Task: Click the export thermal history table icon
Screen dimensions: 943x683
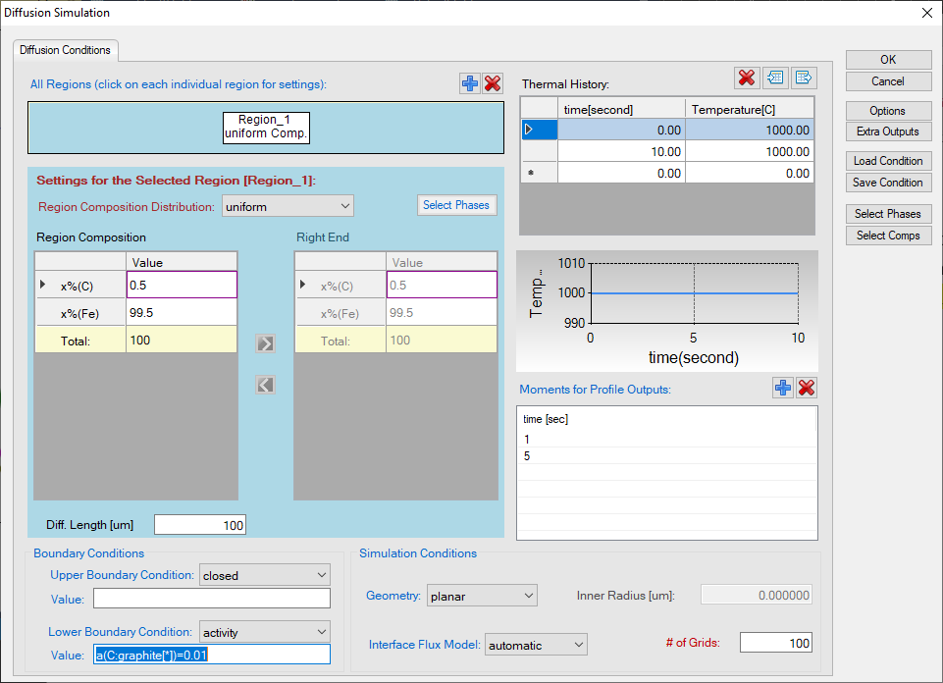Action: click(x=804, y=78)
